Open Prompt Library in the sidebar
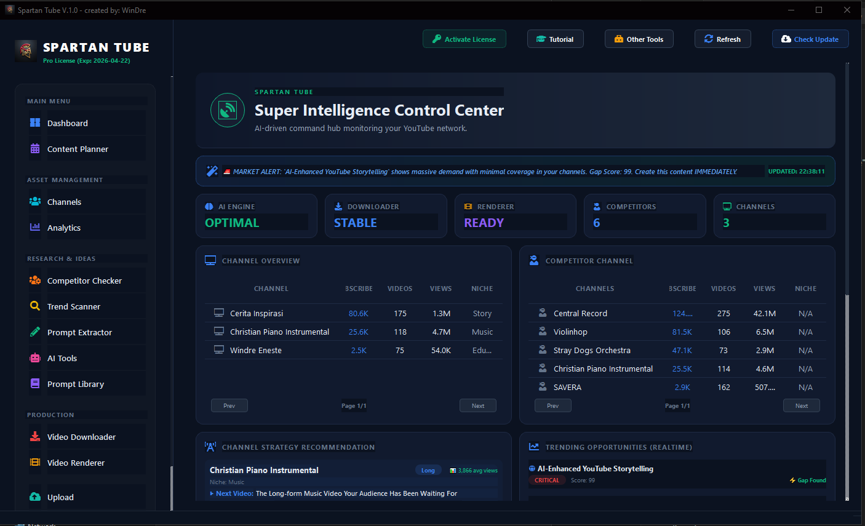This screenshot has height=526, width=865. pos(75,384)
